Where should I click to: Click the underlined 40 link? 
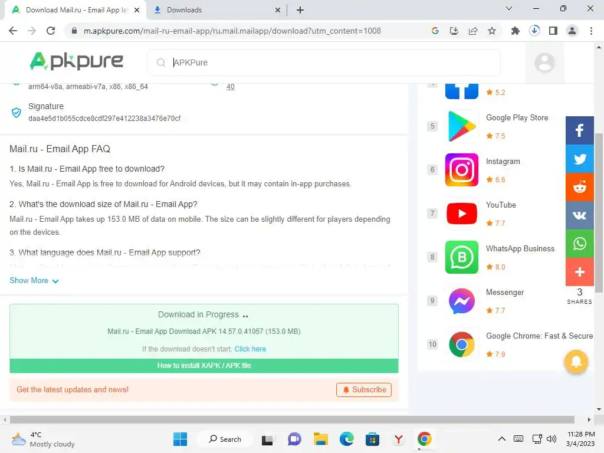231,87
